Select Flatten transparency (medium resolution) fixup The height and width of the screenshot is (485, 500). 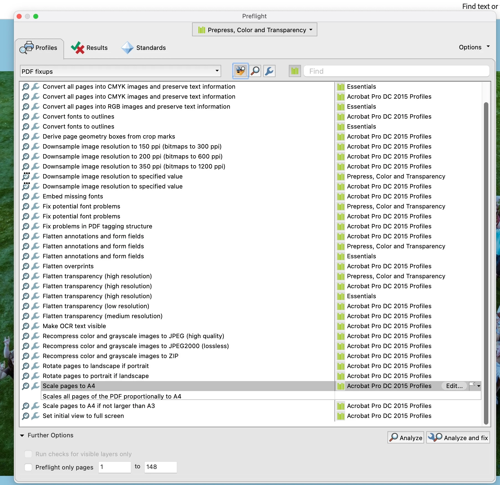point(103,316)
